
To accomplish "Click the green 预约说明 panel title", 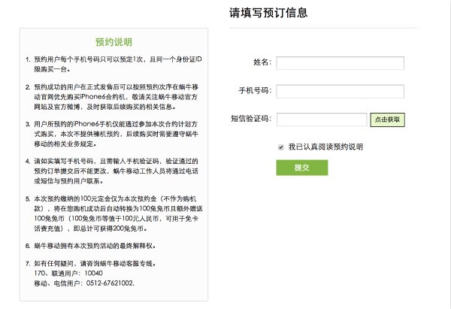I will pyautogui.click(x=114, y=41).
